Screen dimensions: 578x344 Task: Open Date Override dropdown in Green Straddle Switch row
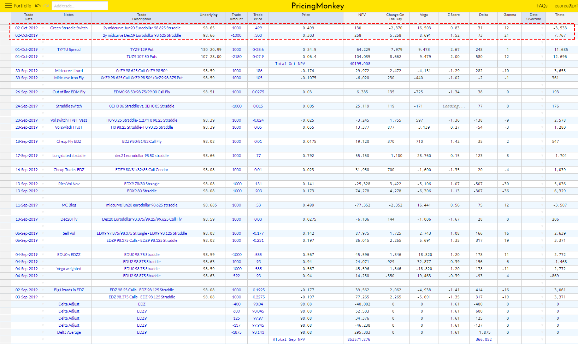click(542, 28)
